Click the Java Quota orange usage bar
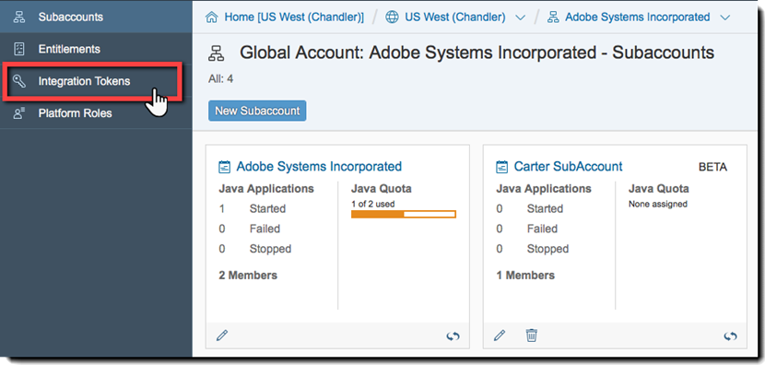Image resolution: width=765 pixels, height=365 pixels. (x=404, y=214)
